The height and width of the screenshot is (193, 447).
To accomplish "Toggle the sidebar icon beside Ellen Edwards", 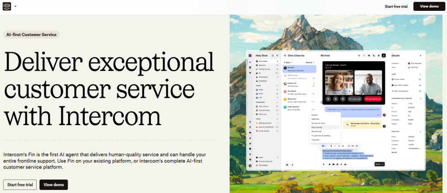I will tap(285, 56).
